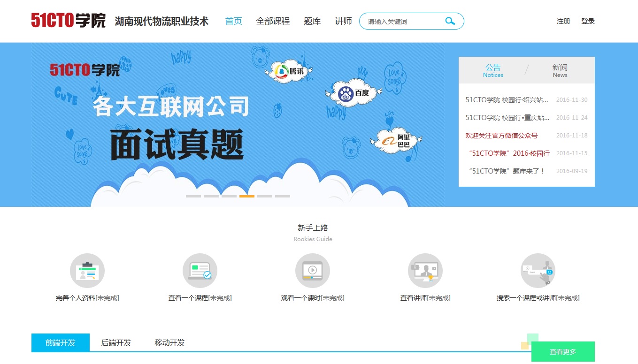Select the last banner slide indicator
Viewport: 638px width, 364px height.
coord(283,196)
